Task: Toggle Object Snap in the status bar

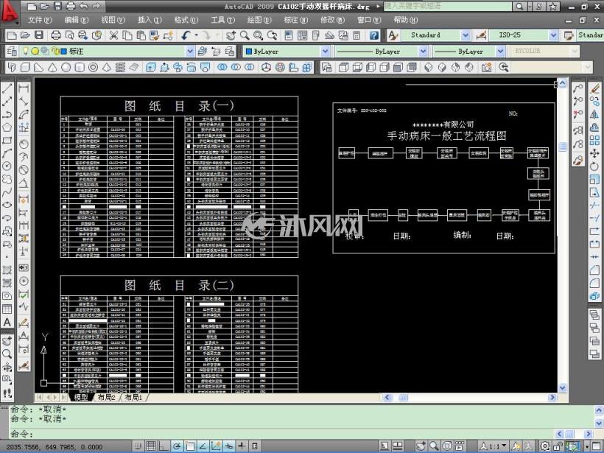Action: 190,446
